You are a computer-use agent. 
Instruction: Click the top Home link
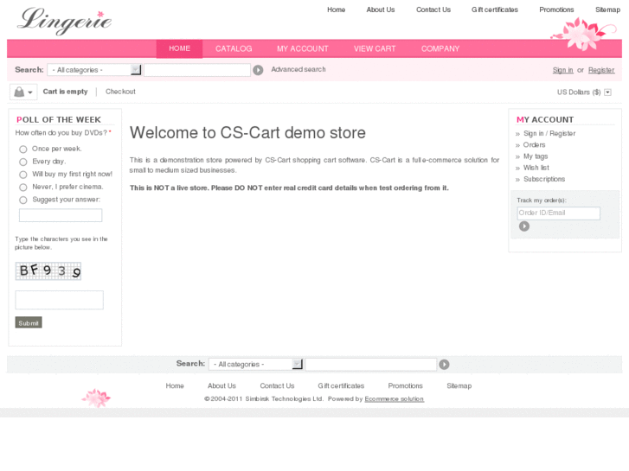click(337, 10)
